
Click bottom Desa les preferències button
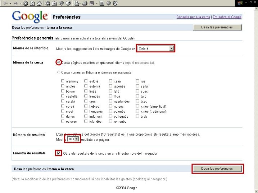(x=217, y=169)
